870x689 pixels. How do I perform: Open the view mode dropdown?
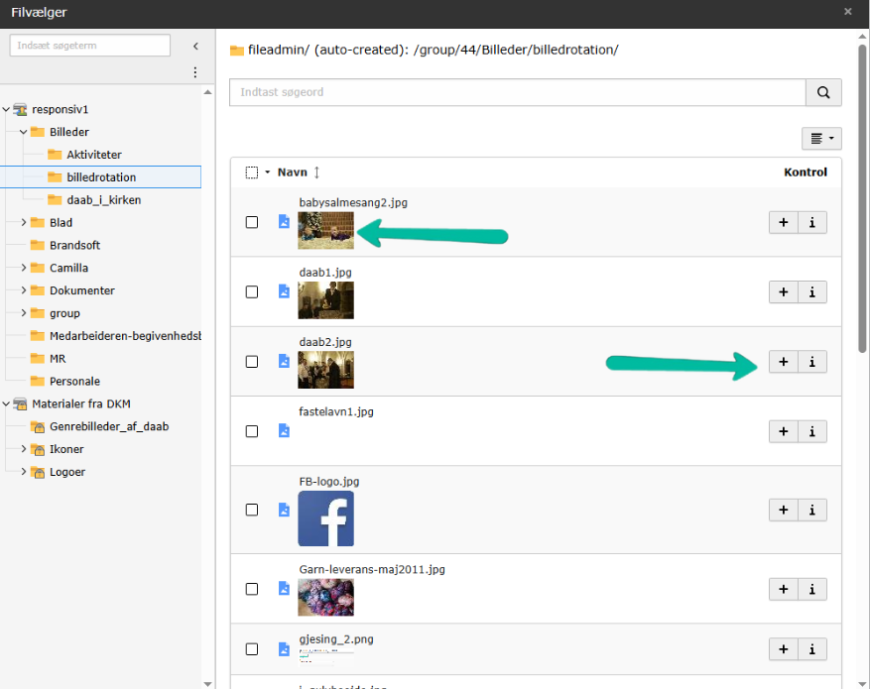(x=821, y=140)
